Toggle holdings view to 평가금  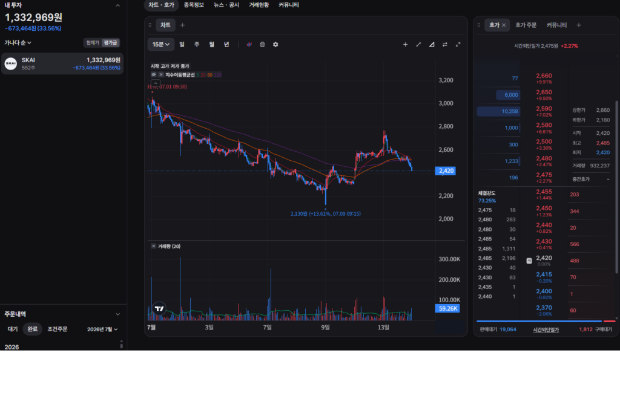(x=110, y=43)
